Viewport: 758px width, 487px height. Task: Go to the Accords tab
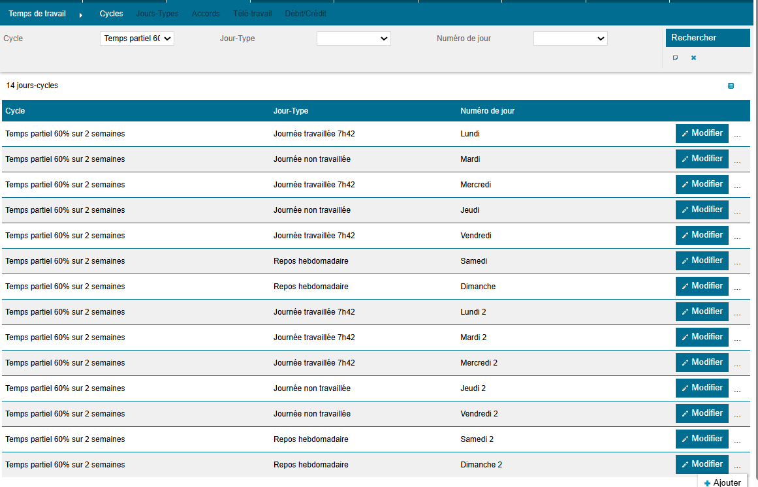point(206,14)
